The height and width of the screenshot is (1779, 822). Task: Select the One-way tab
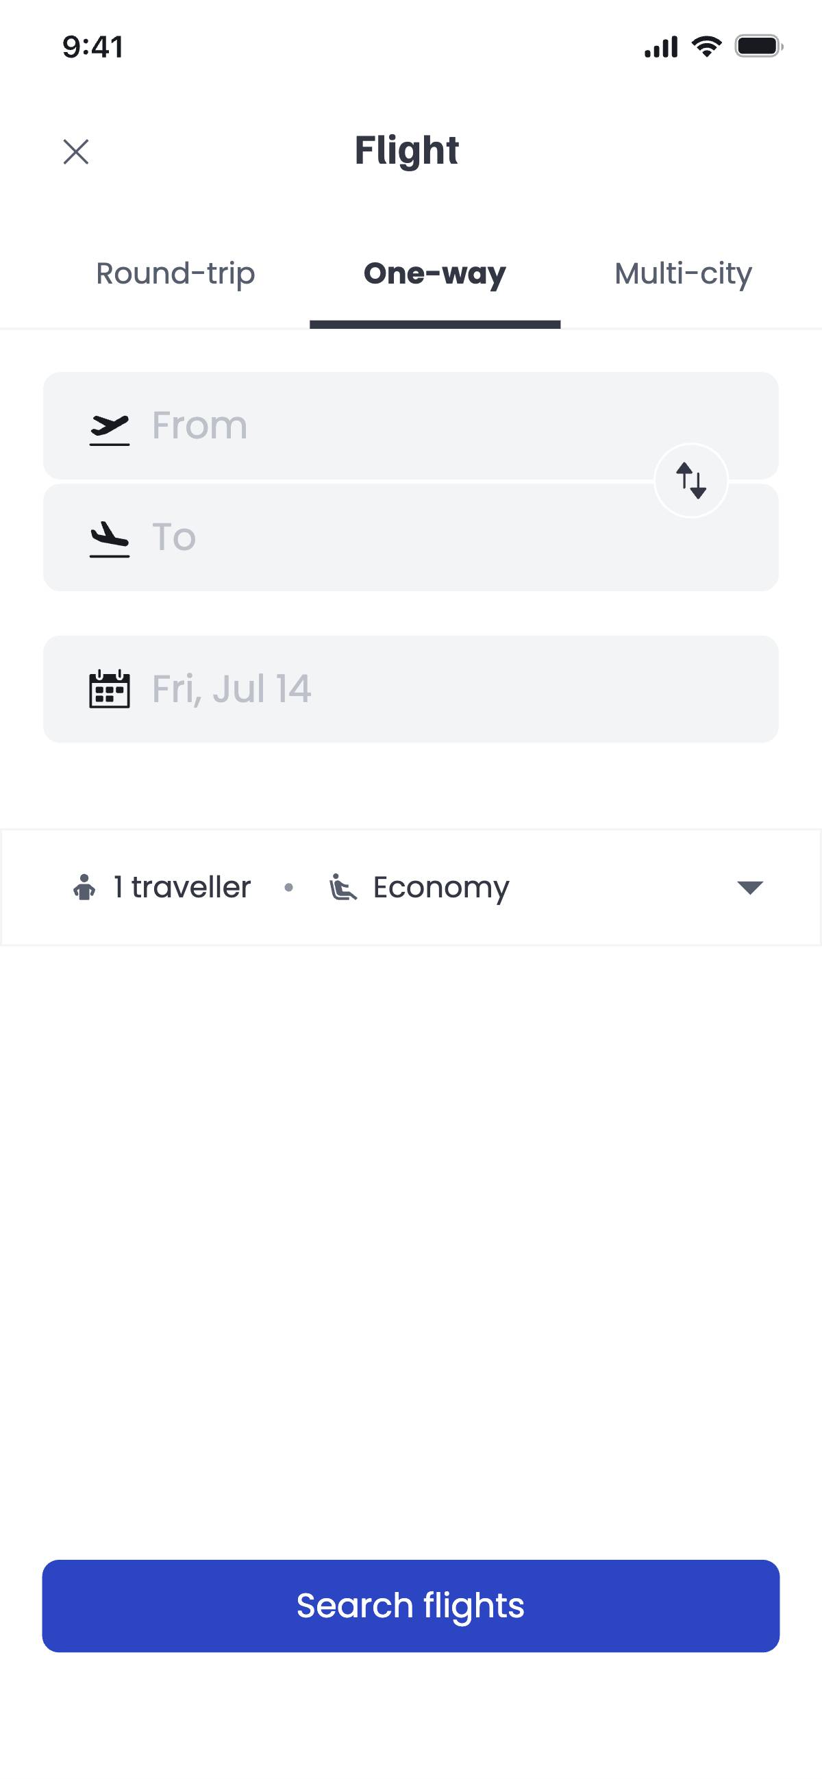coord(434,273)
